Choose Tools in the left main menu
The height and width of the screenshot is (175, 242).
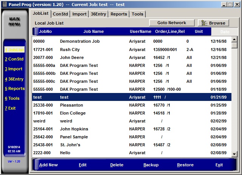pyautogui.click(x=12, y=99)
